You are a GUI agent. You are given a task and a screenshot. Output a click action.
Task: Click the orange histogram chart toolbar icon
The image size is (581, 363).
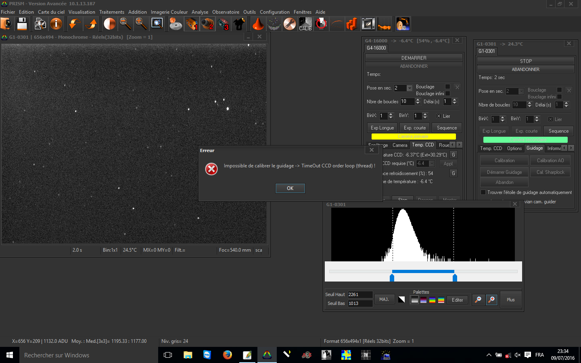(x=384, y=24)
